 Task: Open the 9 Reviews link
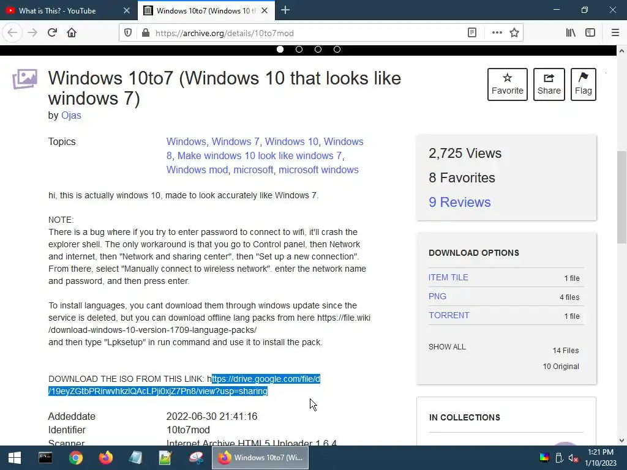[459, 202]
